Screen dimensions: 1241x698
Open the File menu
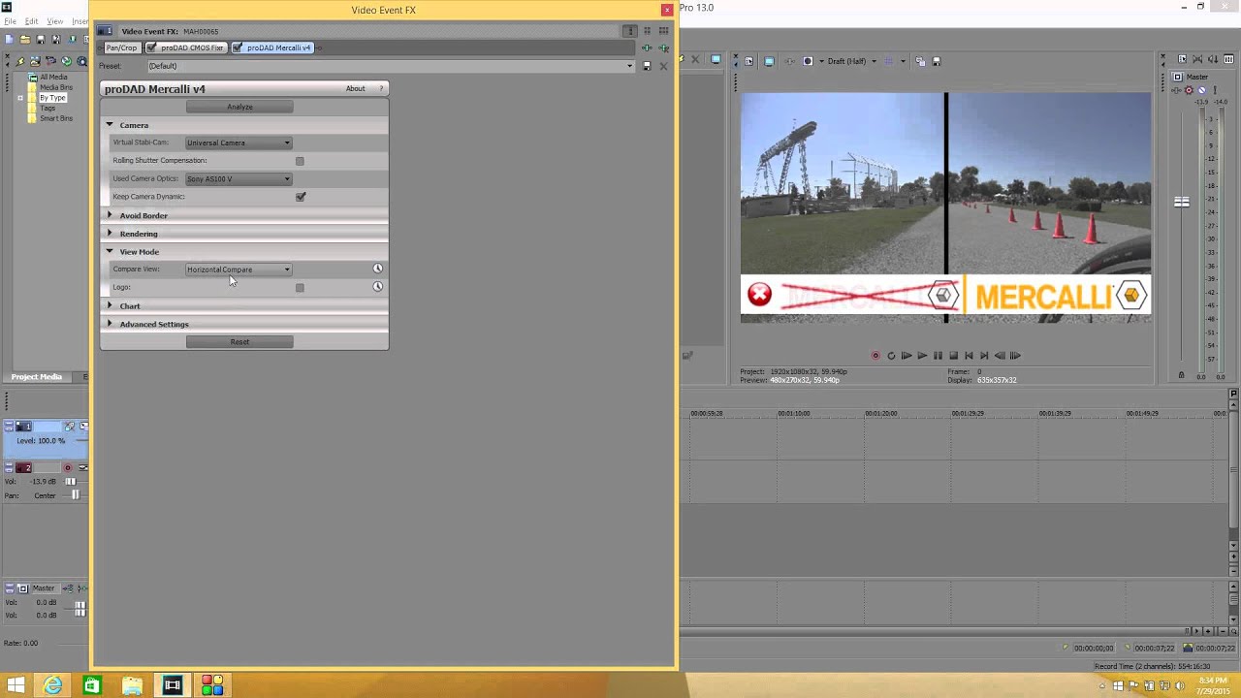(10, 21)
